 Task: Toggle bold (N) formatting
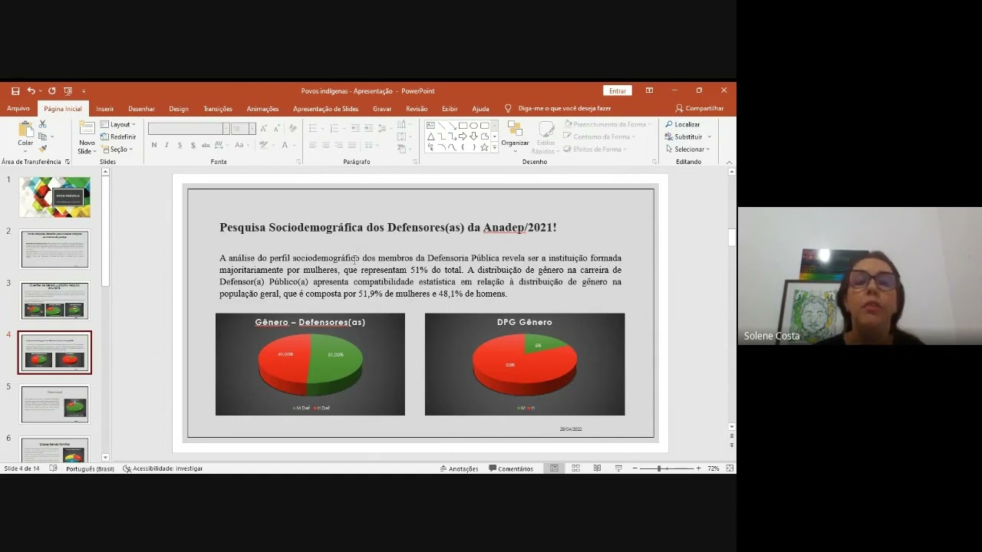point(154,145)
